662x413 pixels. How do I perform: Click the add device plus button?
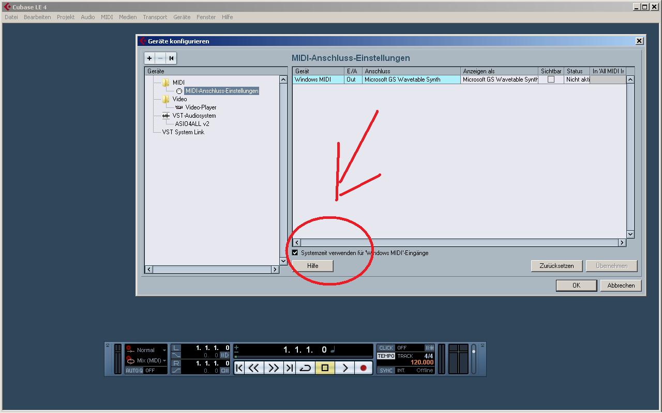click(x=149, y=58)
